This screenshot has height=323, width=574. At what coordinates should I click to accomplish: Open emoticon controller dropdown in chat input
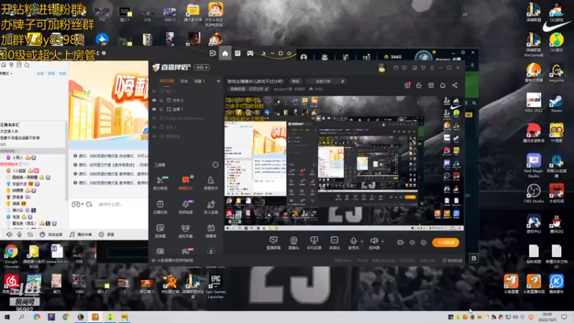pyautogui.click(x=77, y=205)
